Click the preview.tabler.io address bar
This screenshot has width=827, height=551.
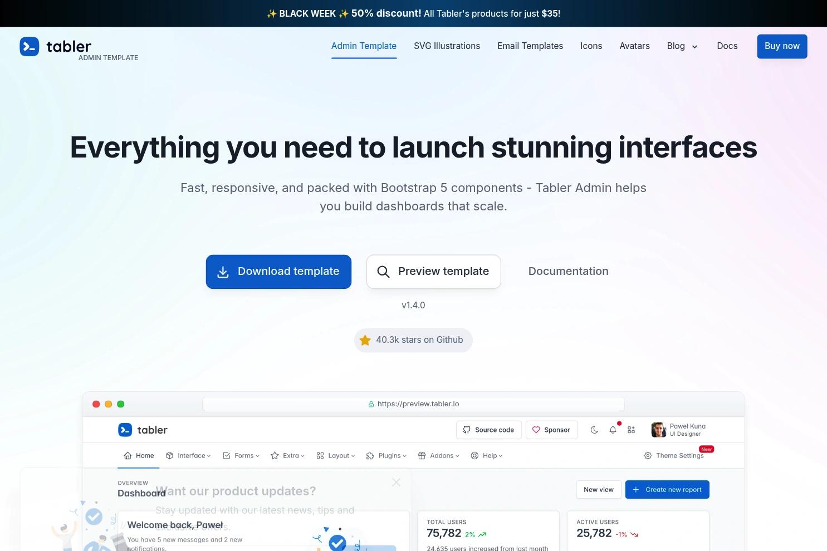[x=413, y=404]
